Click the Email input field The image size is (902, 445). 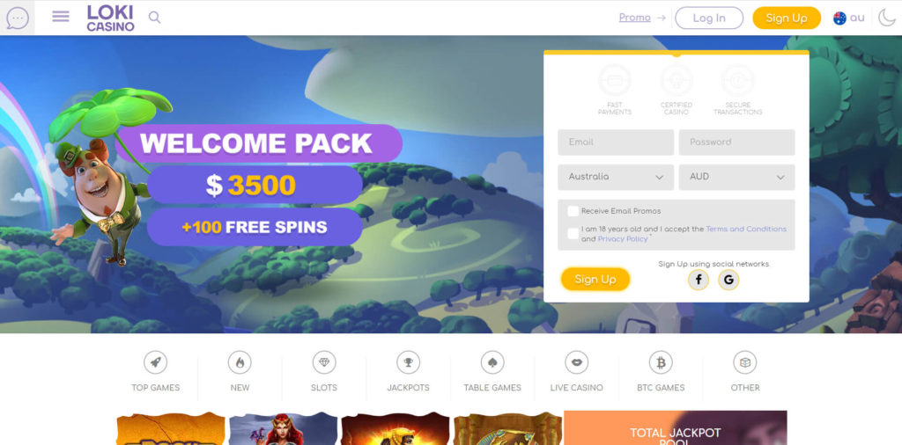pos(616,142)
